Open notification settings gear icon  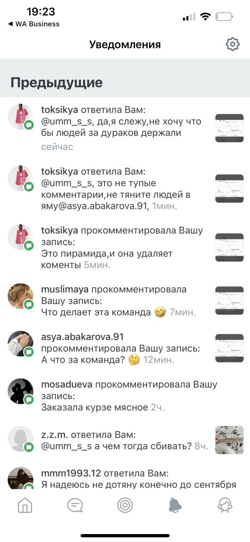[232, 44]
